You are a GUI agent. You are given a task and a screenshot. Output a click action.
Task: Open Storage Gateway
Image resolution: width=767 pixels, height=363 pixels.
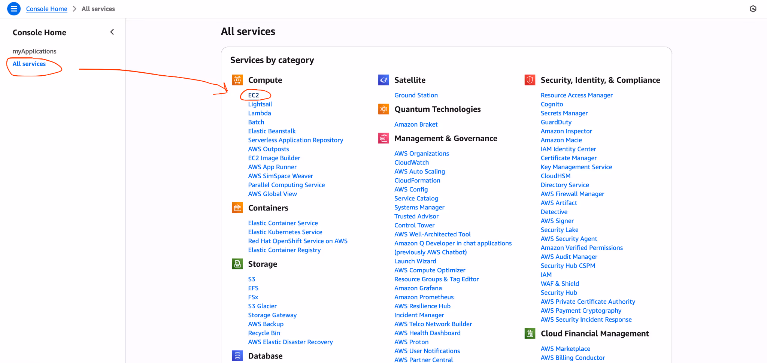[272, 315]
